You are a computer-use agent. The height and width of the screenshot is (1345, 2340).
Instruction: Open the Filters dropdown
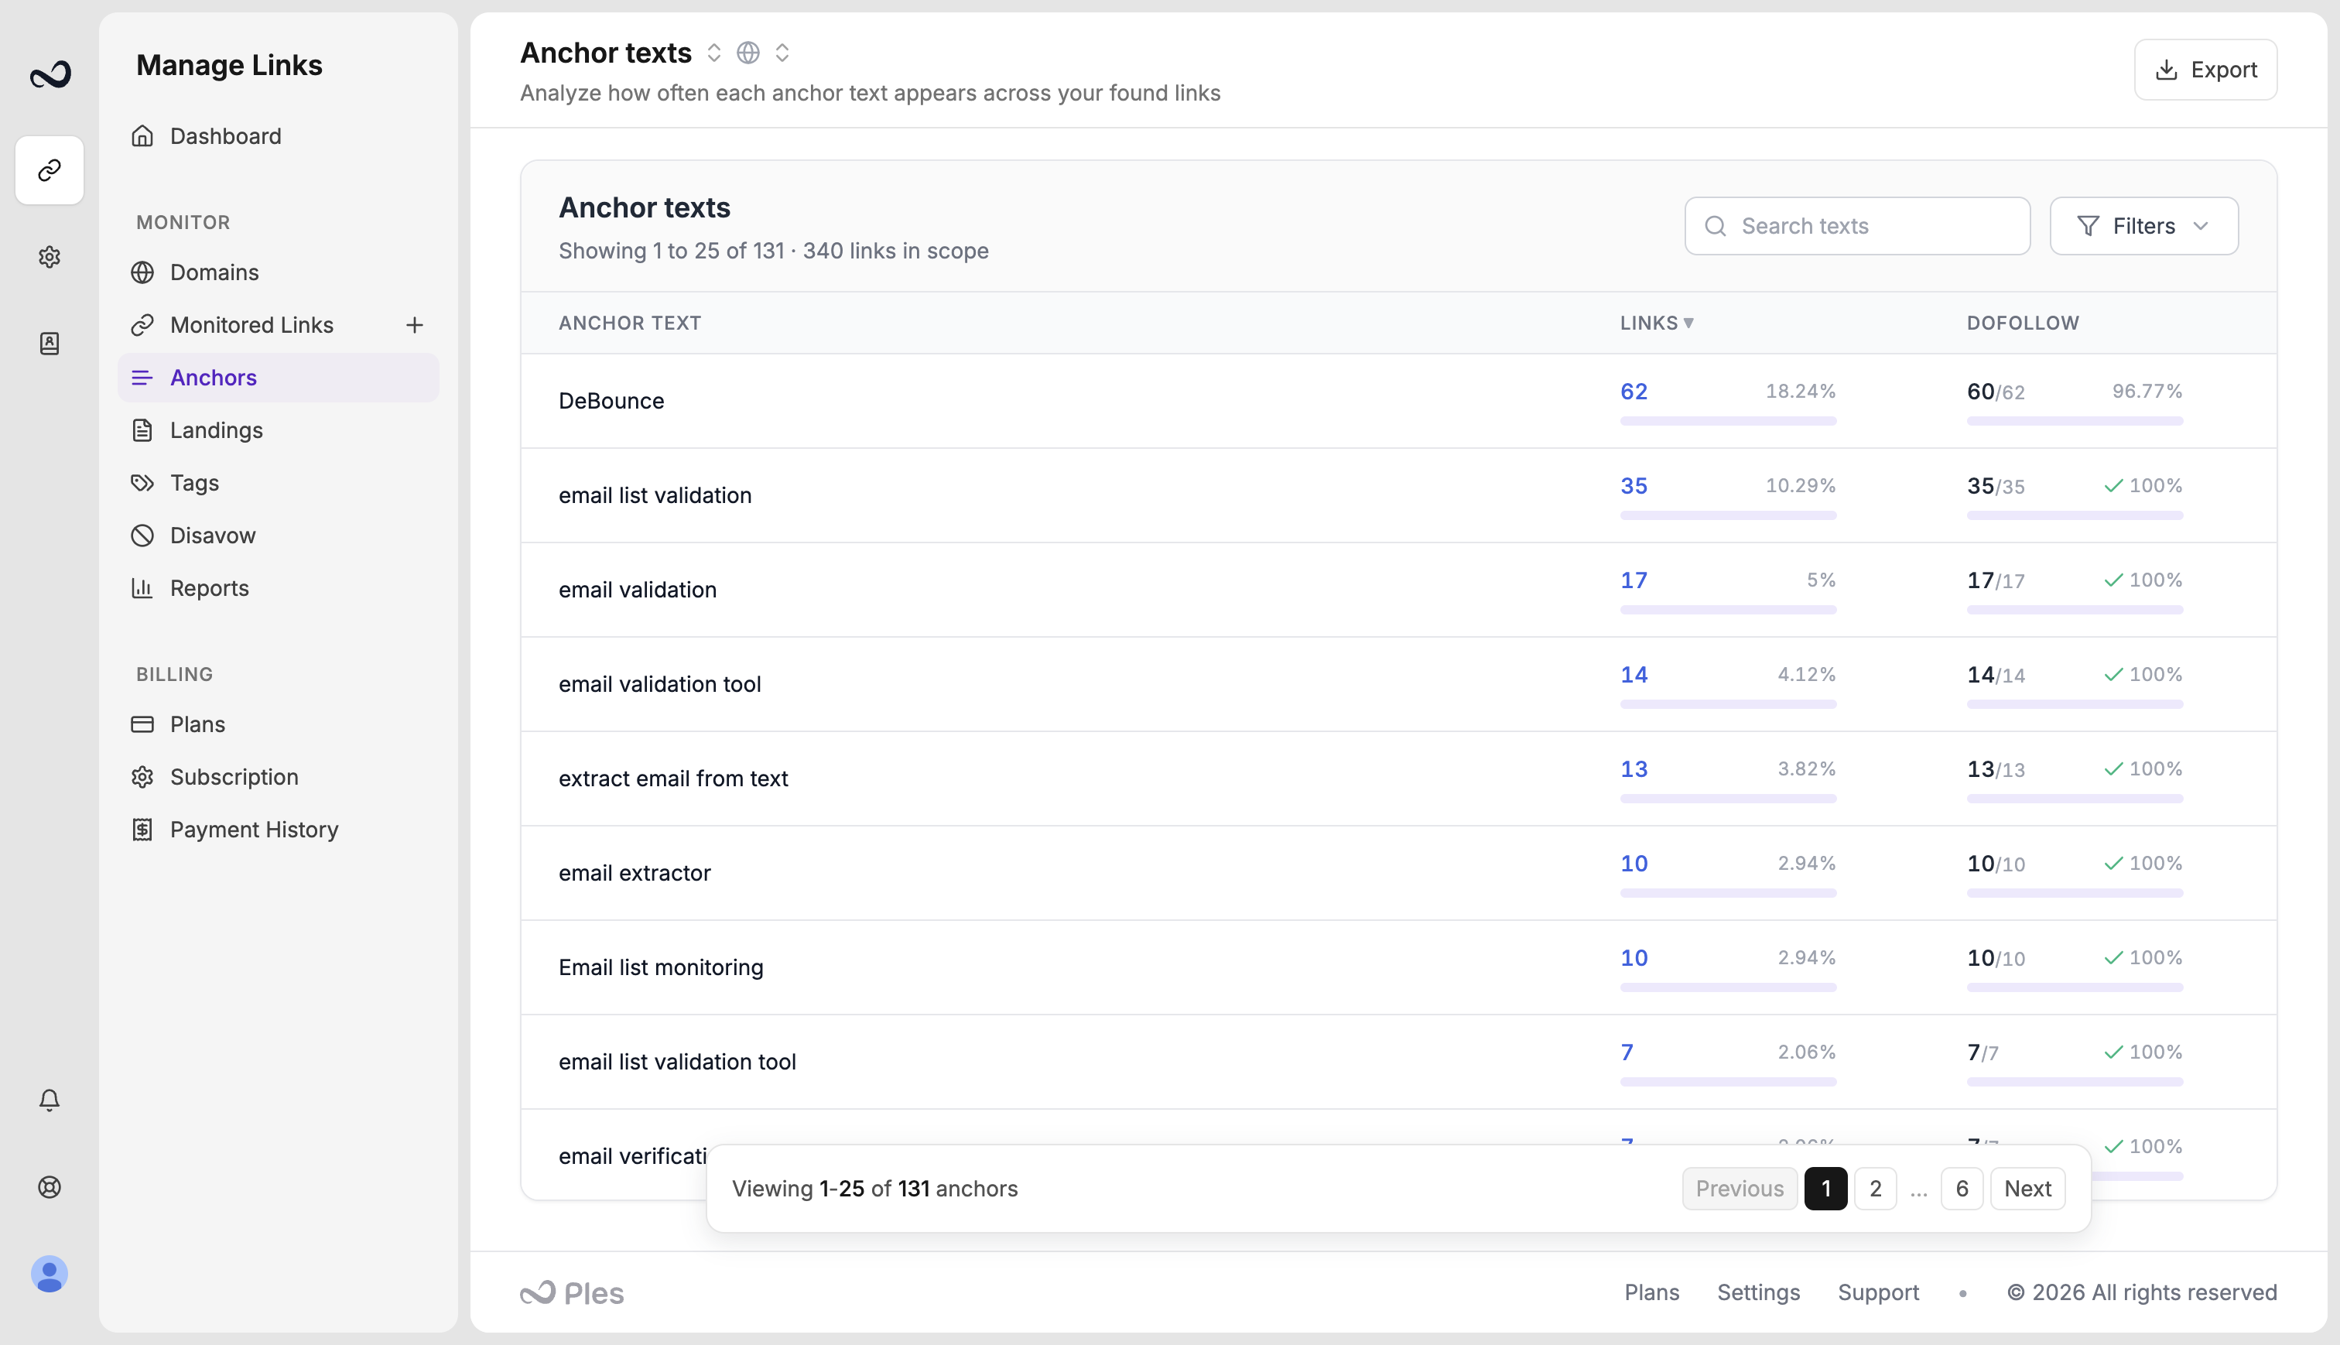[2144, 225]
